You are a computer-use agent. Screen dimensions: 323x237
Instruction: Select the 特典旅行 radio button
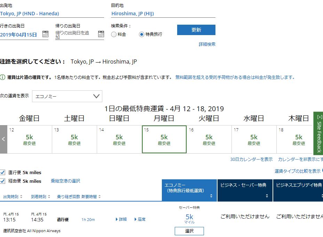tap(142, 34)
